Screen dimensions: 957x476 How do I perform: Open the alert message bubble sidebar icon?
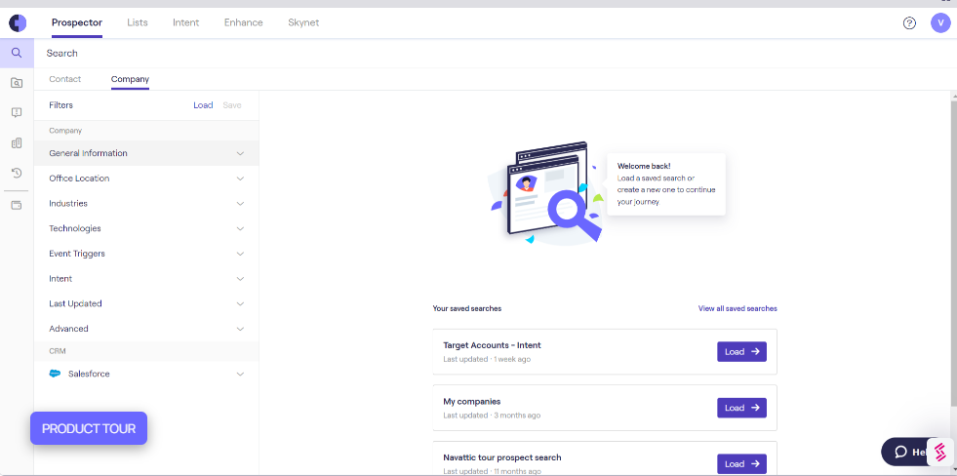pyautogui.click(x=17, y=112)
